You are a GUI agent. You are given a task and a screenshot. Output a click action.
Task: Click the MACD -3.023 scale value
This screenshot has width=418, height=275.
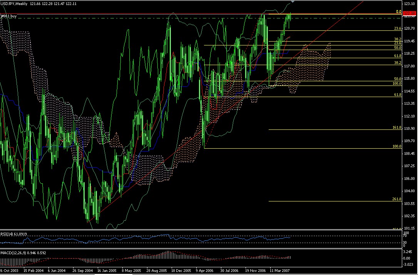tap(407, 265)
